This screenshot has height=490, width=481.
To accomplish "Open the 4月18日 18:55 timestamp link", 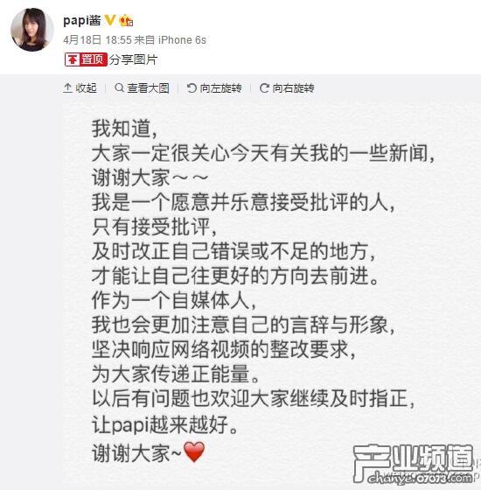I will (x=97, y=40).
